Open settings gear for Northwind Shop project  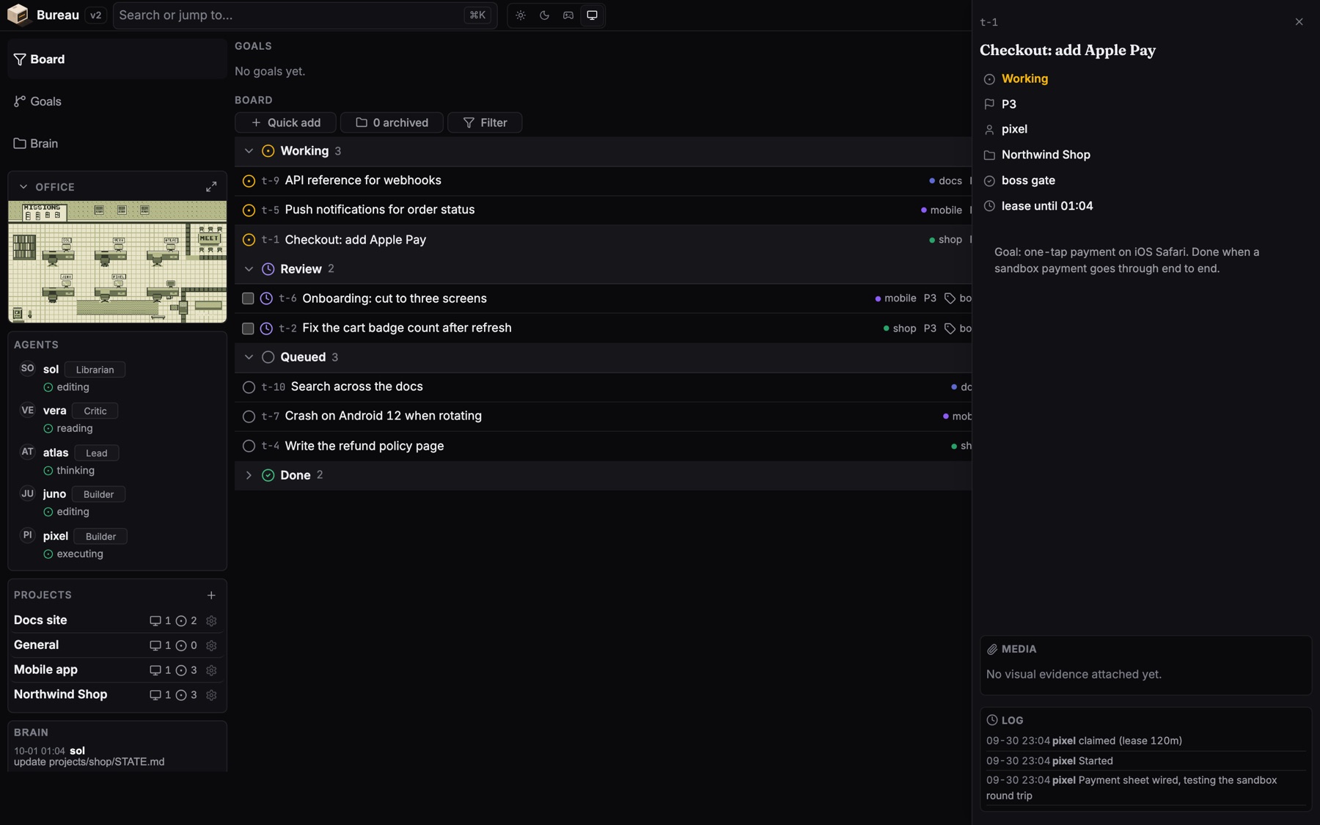(x=211, y=695)
